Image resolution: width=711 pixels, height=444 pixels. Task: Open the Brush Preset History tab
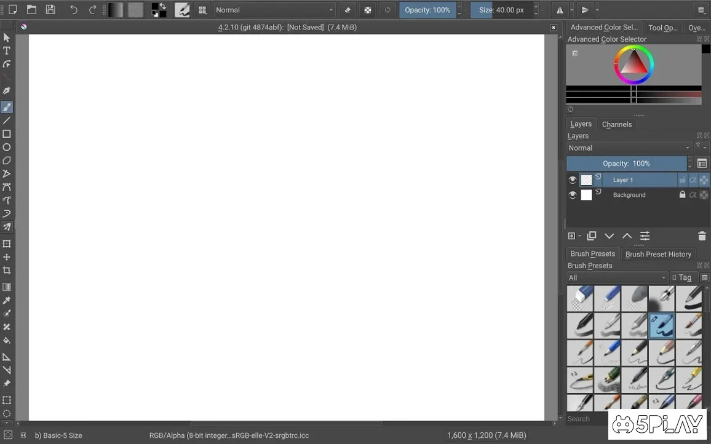[x=658, y=254]
